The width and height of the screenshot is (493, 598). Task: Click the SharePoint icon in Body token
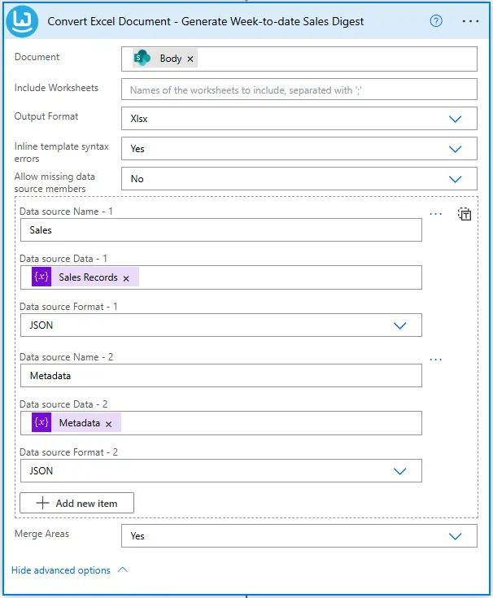click(x=142, y=59)
